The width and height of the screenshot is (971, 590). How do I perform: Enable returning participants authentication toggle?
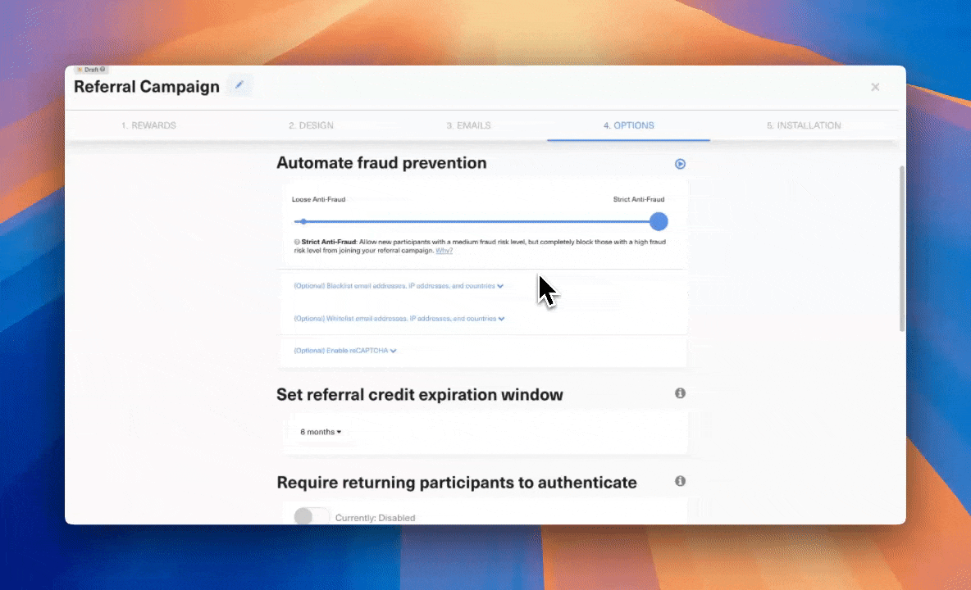tap(311, 516)
